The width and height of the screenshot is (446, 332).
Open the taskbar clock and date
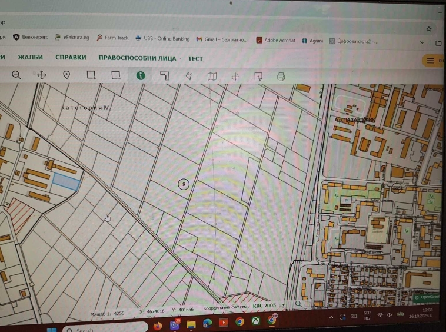421,313
